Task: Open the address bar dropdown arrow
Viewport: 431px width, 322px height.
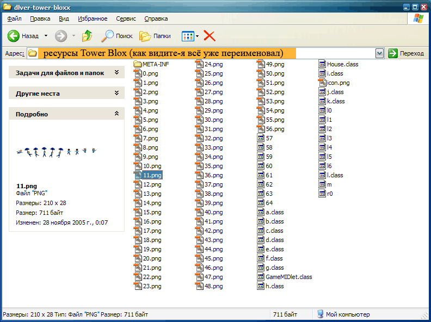Action: pyautogui.click(x=379, y=53)
